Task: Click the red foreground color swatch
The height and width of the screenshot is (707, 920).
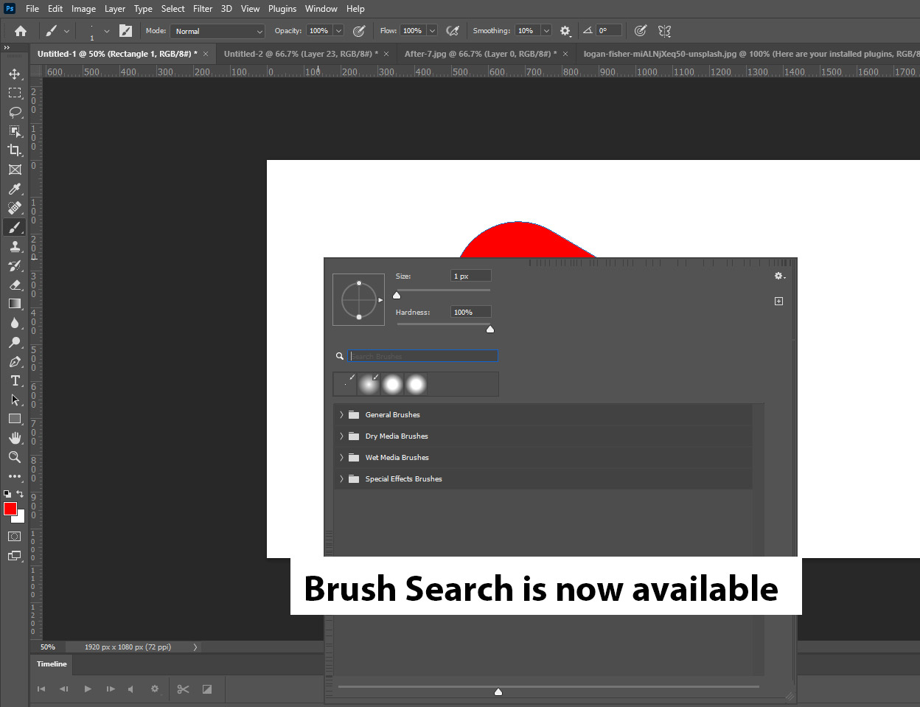Action: 10,509
